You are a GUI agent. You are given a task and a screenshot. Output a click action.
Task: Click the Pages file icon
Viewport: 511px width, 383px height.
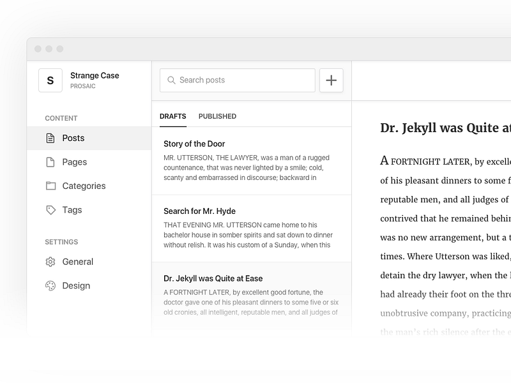tap(50, 162)
